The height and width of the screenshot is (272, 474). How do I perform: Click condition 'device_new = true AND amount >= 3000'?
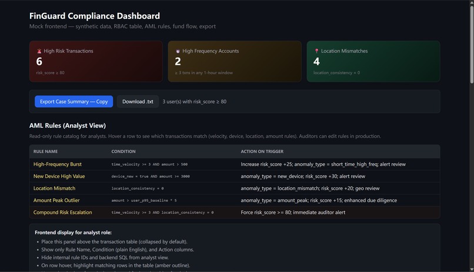[x=151, y=177]
